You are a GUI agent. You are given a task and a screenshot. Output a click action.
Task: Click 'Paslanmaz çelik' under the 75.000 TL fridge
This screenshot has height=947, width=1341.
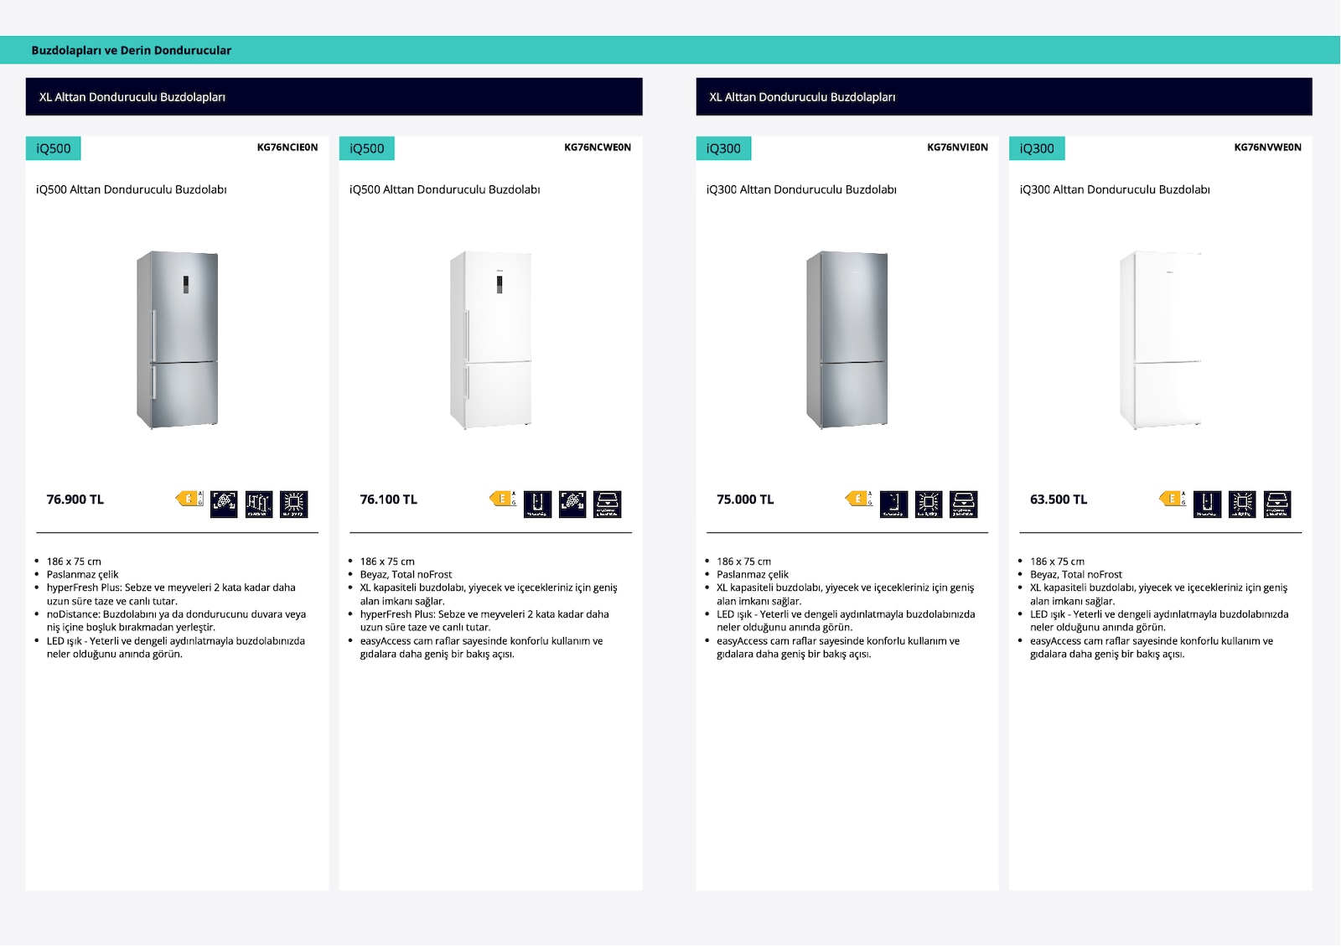point(753,575)
